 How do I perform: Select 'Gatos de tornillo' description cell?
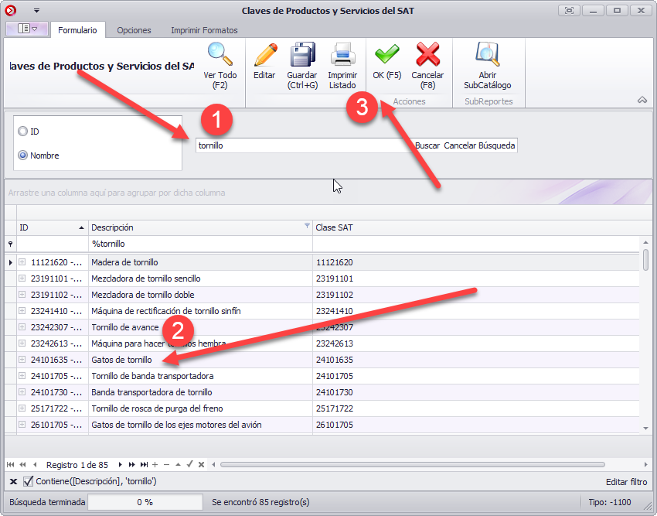click(200, 360)
